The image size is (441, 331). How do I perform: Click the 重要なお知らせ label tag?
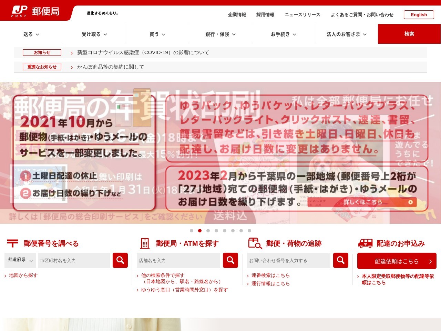tap(42, 67)
